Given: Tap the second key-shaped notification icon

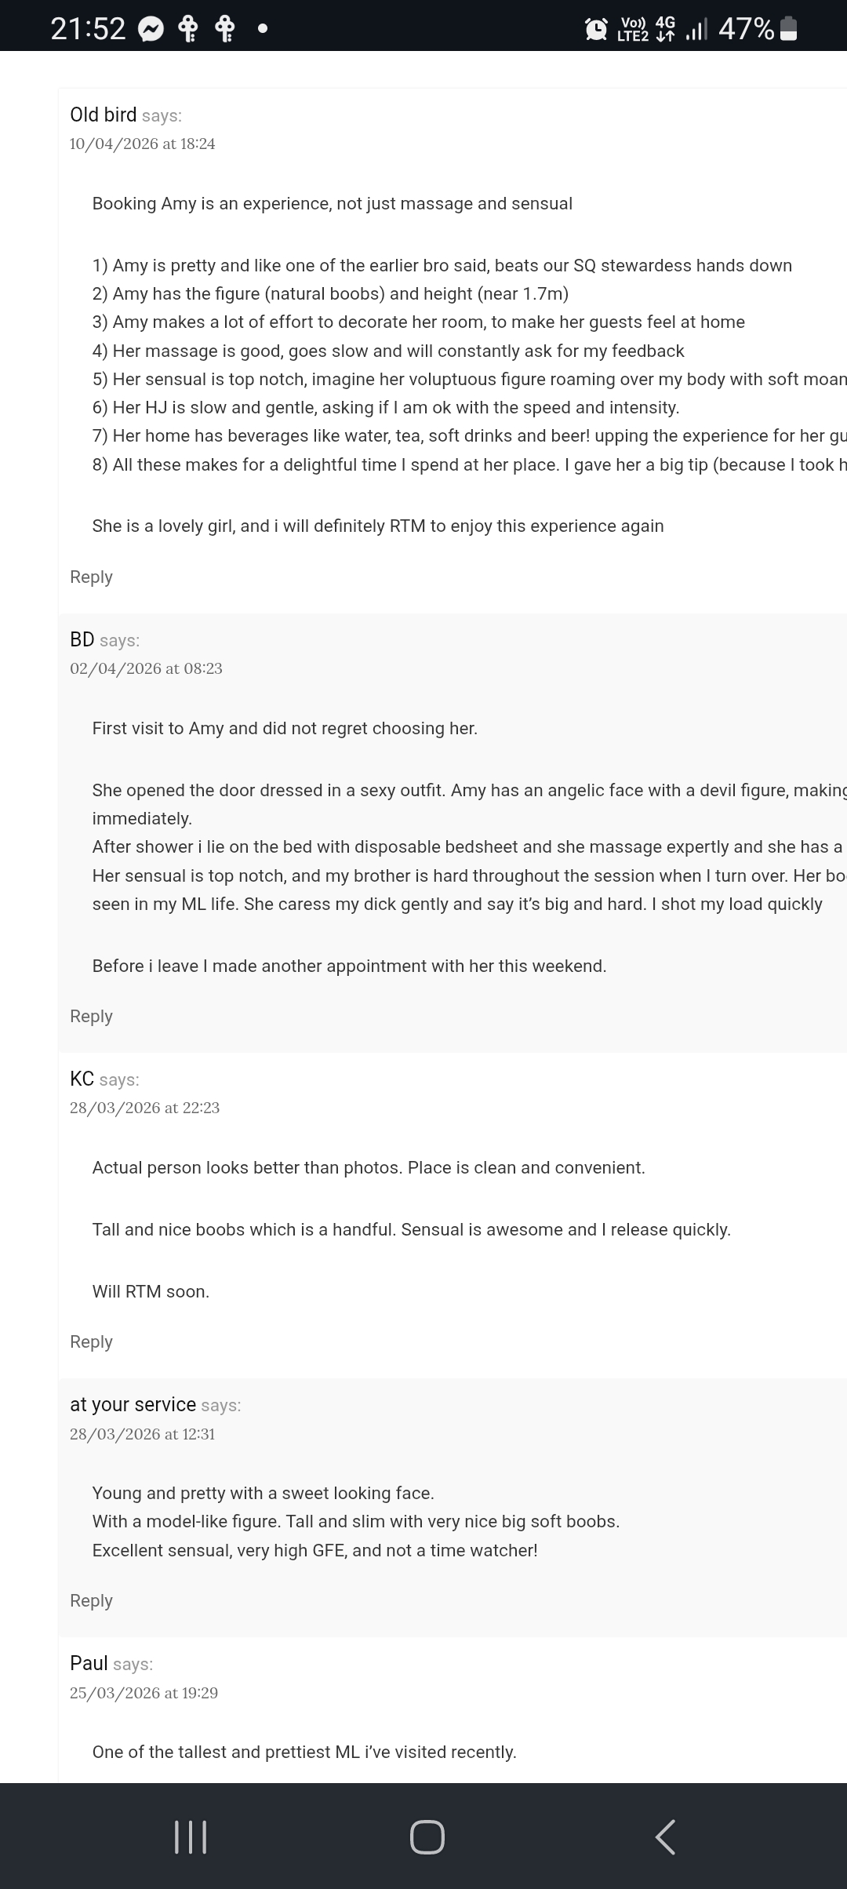Looking at the screenshot, I should [224, 28].
